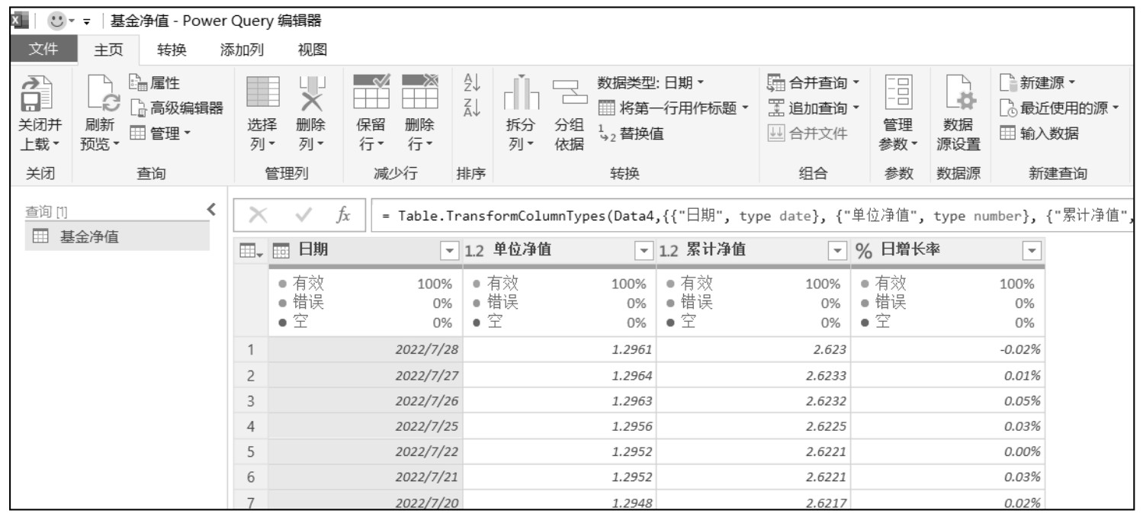Open the 管理 query dropdown

160,133
